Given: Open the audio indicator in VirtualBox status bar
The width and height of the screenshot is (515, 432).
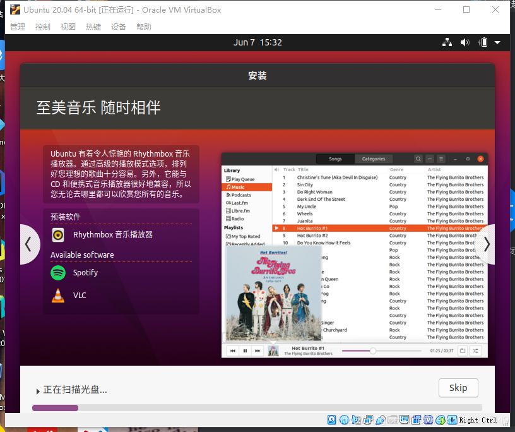Looking at the screenshot, I should [356, 419].
